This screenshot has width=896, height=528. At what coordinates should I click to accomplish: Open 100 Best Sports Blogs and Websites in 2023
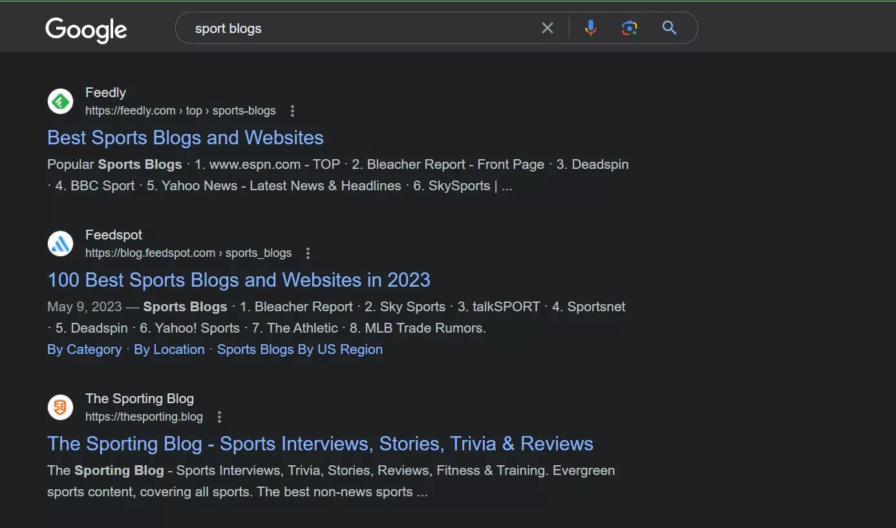239,280
